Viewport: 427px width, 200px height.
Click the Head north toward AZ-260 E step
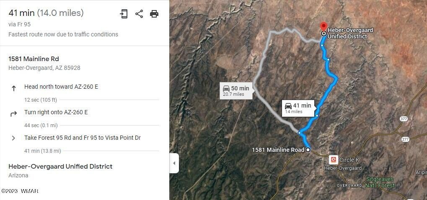[x=61, y=87]
